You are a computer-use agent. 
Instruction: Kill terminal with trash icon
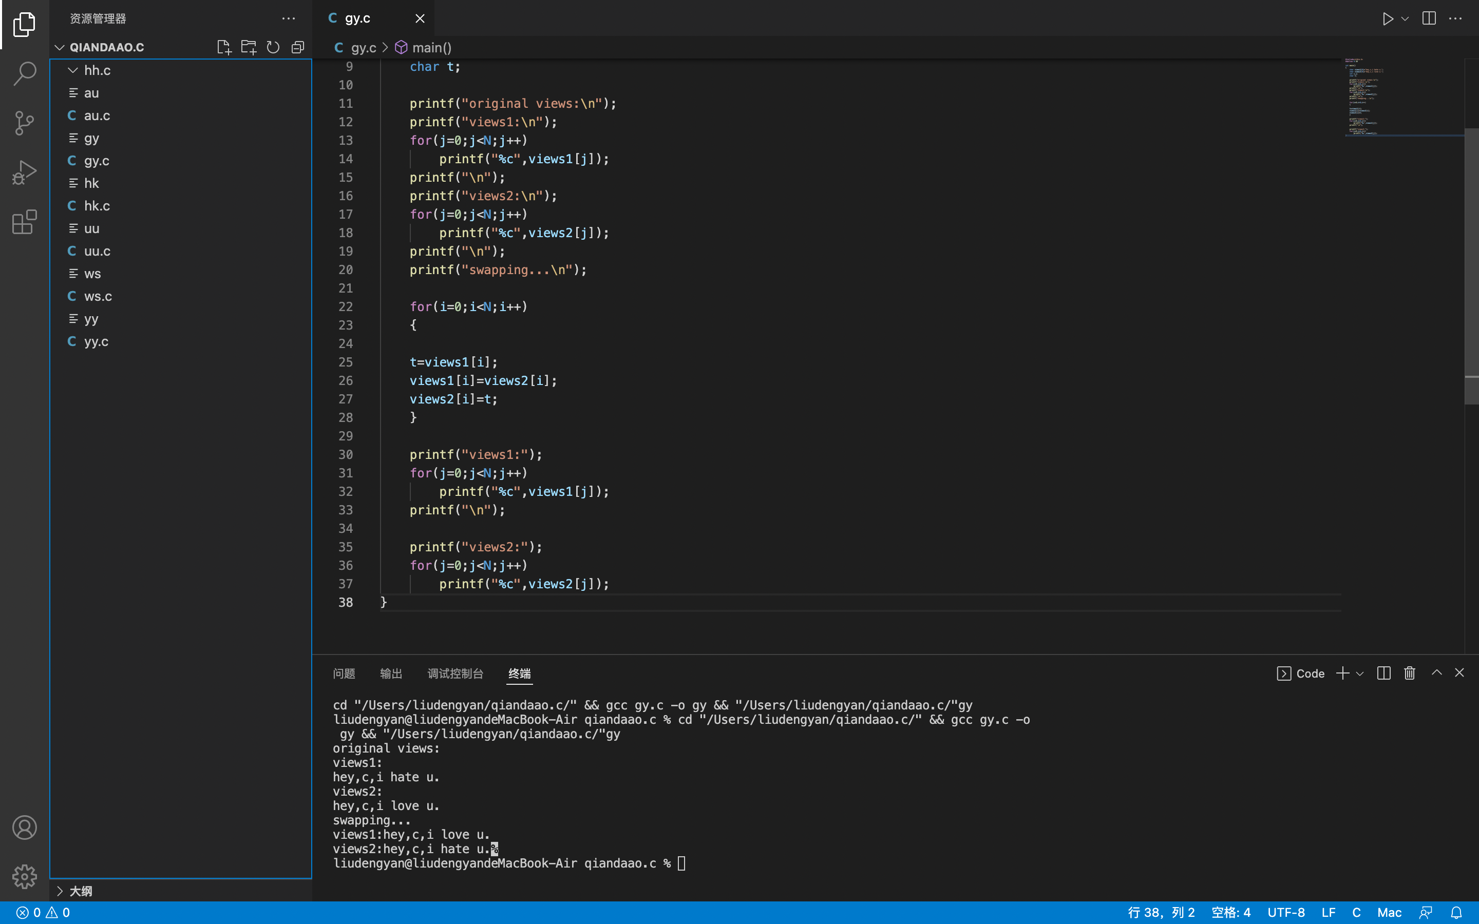click(1409, 673)
